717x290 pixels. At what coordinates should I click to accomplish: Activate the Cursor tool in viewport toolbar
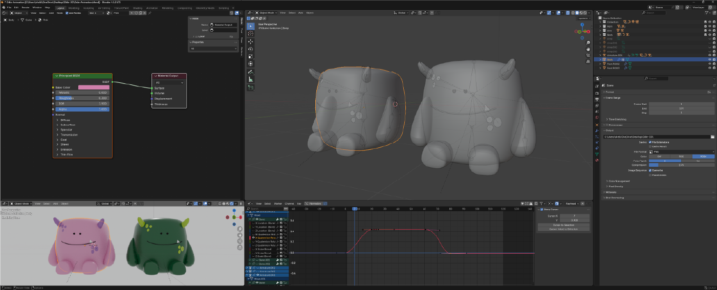(251, 33)
